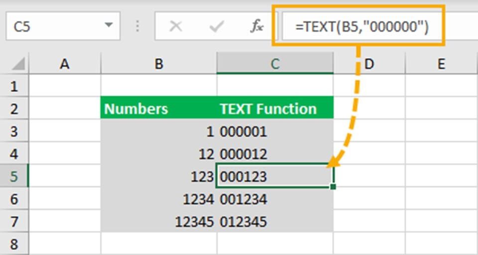478x255 pixels.
Task: Select the cell containing 1234 in Numbers
Action: pos(159,199)
